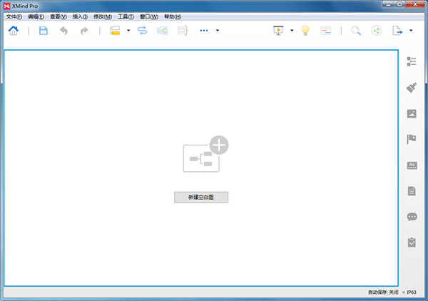The height and width of the screenshot is (301, 428).
Task: Open the 工具(T) menu
Action: (x=126, y=16)
